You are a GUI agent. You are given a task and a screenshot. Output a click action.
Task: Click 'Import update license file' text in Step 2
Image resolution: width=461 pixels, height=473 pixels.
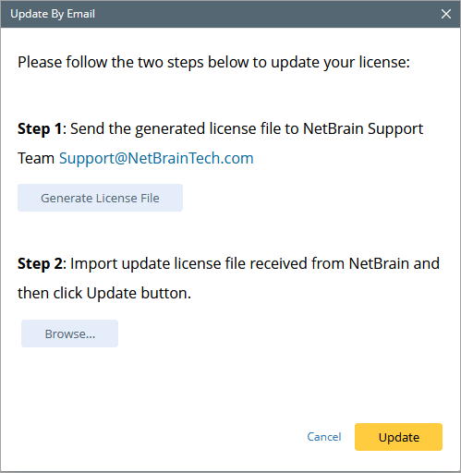(x=158, y=263)
